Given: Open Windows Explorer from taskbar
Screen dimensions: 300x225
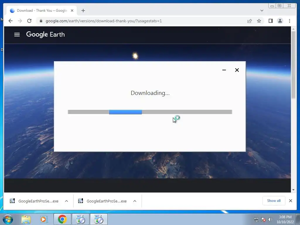Looking at the screenshot, I should (26, 219).
